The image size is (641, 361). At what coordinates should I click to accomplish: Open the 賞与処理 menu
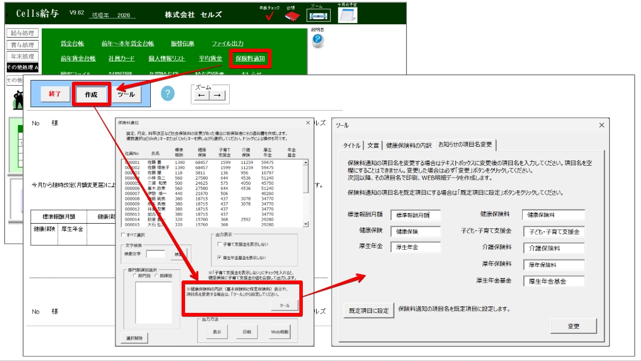[23, 45]
